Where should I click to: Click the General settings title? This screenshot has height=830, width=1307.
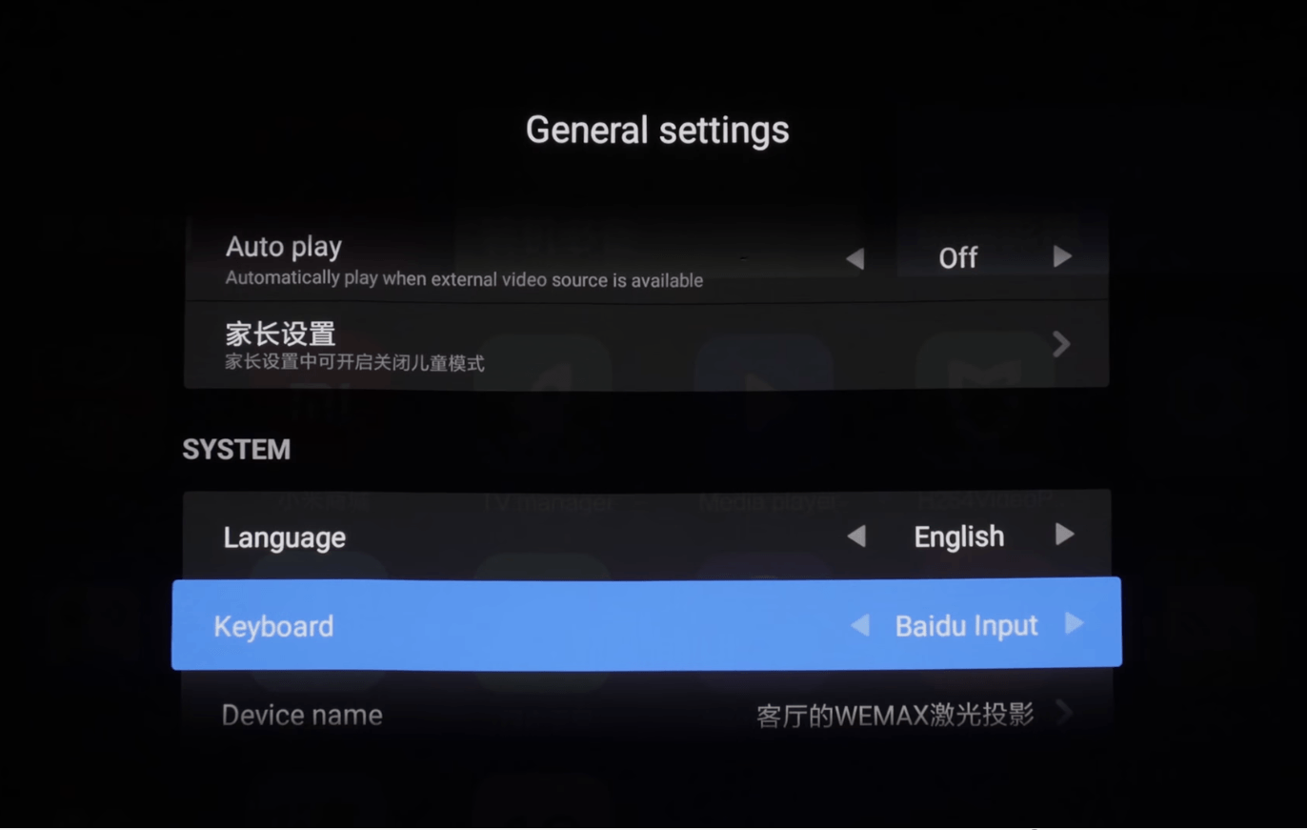point(657,130)
